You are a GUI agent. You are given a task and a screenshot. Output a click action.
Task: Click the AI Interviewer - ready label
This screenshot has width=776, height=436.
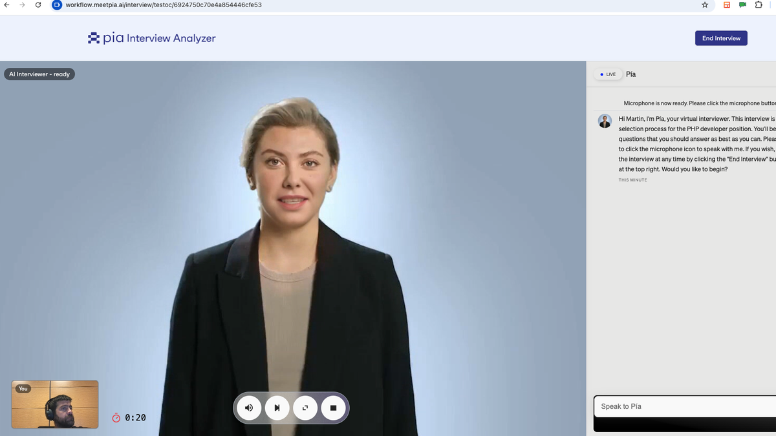[x=39, y=74]
